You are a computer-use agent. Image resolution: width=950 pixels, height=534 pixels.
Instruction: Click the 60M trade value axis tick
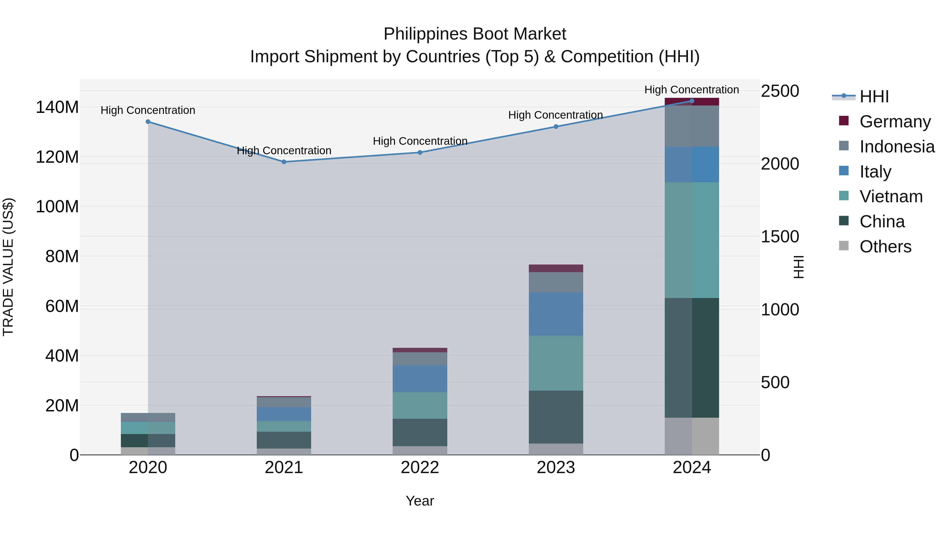coord(62,306)
